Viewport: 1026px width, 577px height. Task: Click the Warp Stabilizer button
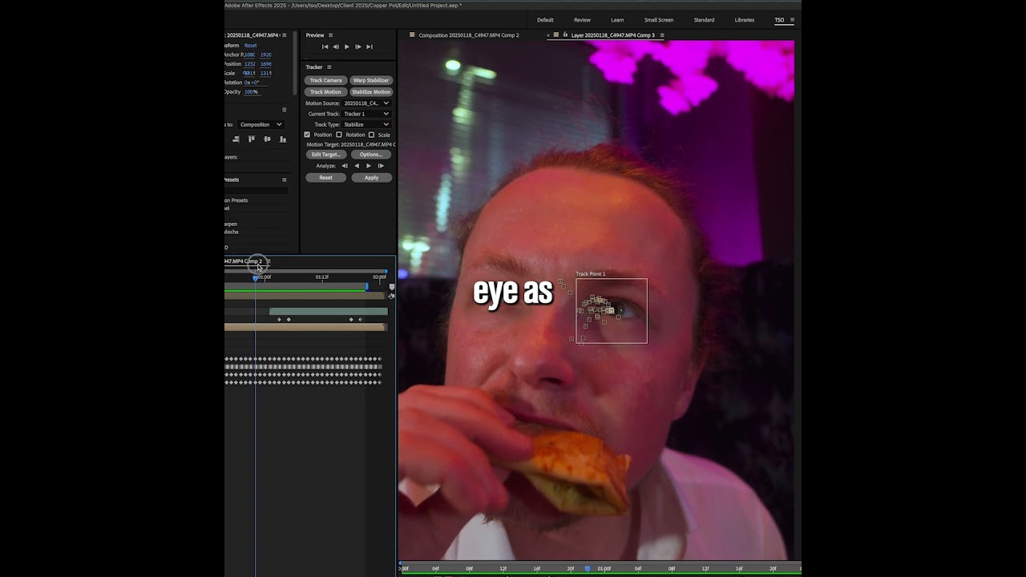(x=371, y=80)
